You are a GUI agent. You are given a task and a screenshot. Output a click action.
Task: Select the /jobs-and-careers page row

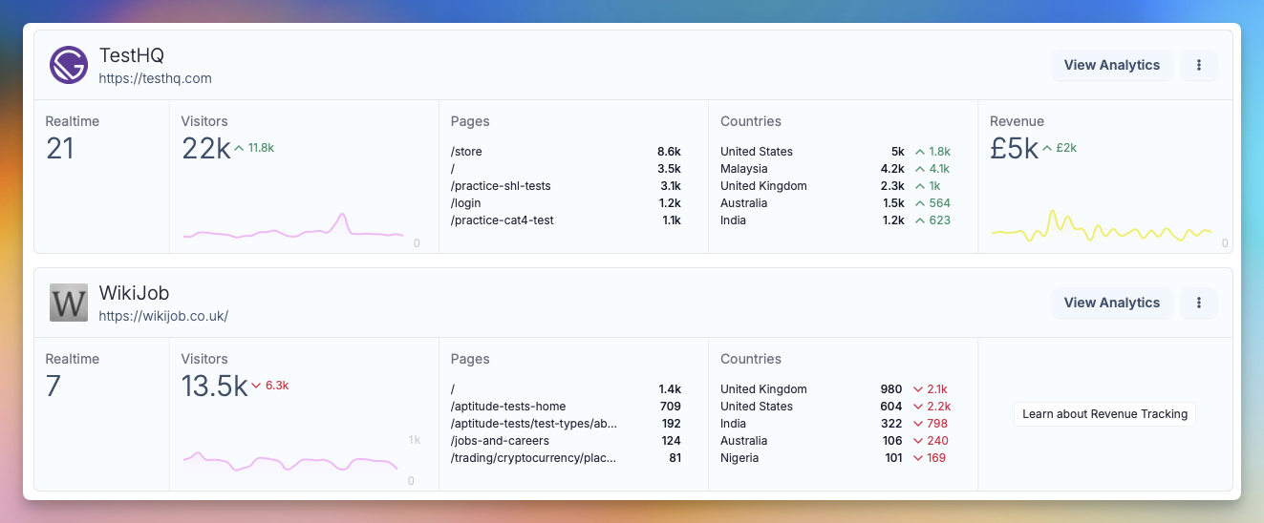point(566,441)
